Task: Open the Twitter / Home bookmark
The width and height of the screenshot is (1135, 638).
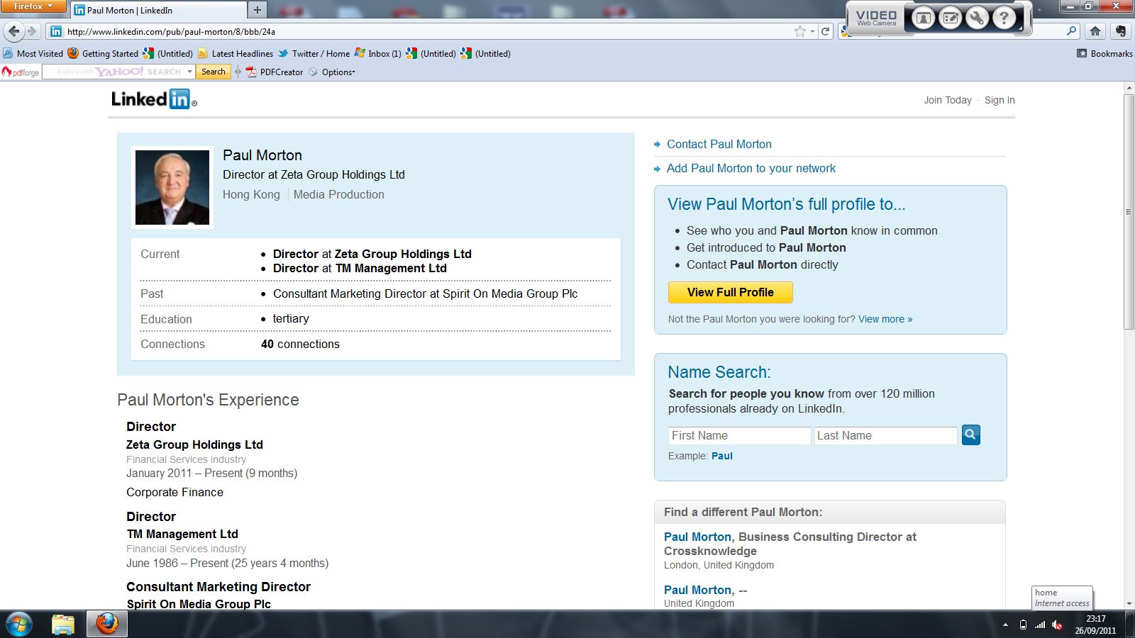Action: tap(314, 53)
